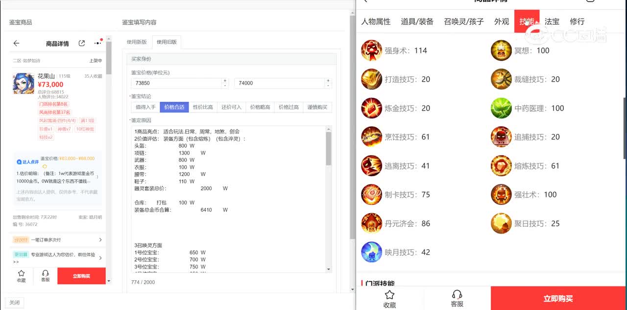Click the 客服 headset icon in left panel
Screen dimensions: 627x310
point(46,273)
